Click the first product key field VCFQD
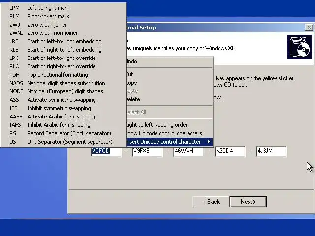 106,151
